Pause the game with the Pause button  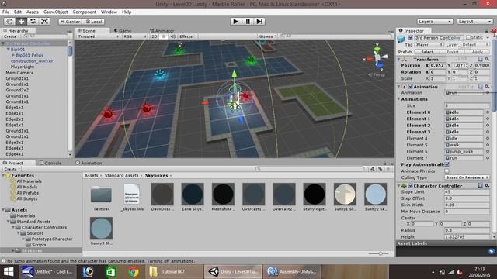[248, 21]
